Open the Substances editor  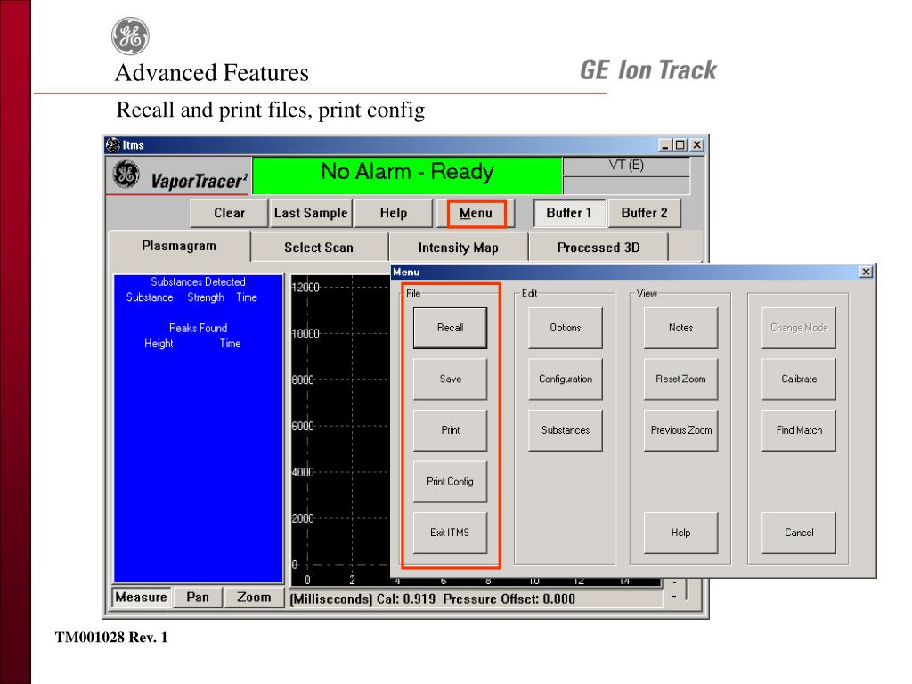(566, 430)
